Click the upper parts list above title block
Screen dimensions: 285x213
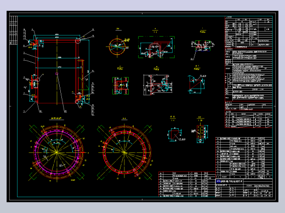coord(244,158)
